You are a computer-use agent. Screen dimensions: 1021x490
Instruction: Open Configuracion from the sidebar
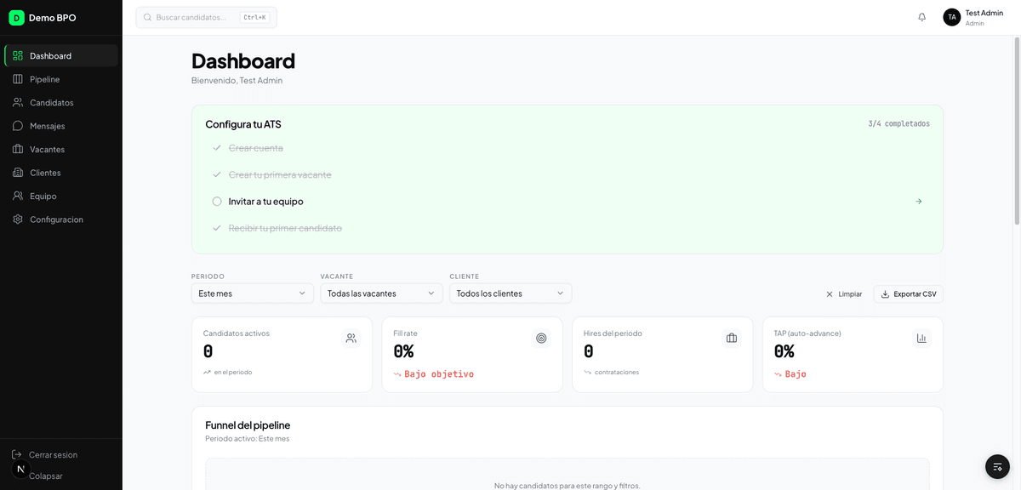pyautogui.click(x=61, y=219)
